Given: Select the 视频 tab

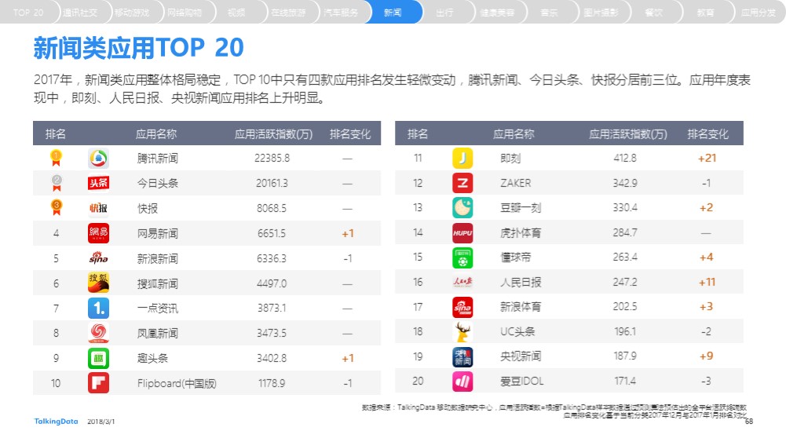Looking at the screenshot, I should [236, 12].
